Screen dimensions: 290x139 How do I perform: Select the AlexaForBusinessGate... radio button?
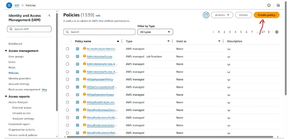point(67,125)
